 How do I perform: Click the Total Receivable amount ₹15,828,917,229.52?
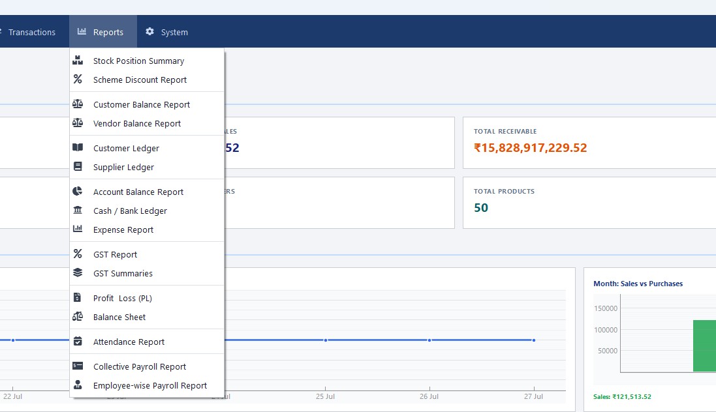coord(530,148)
